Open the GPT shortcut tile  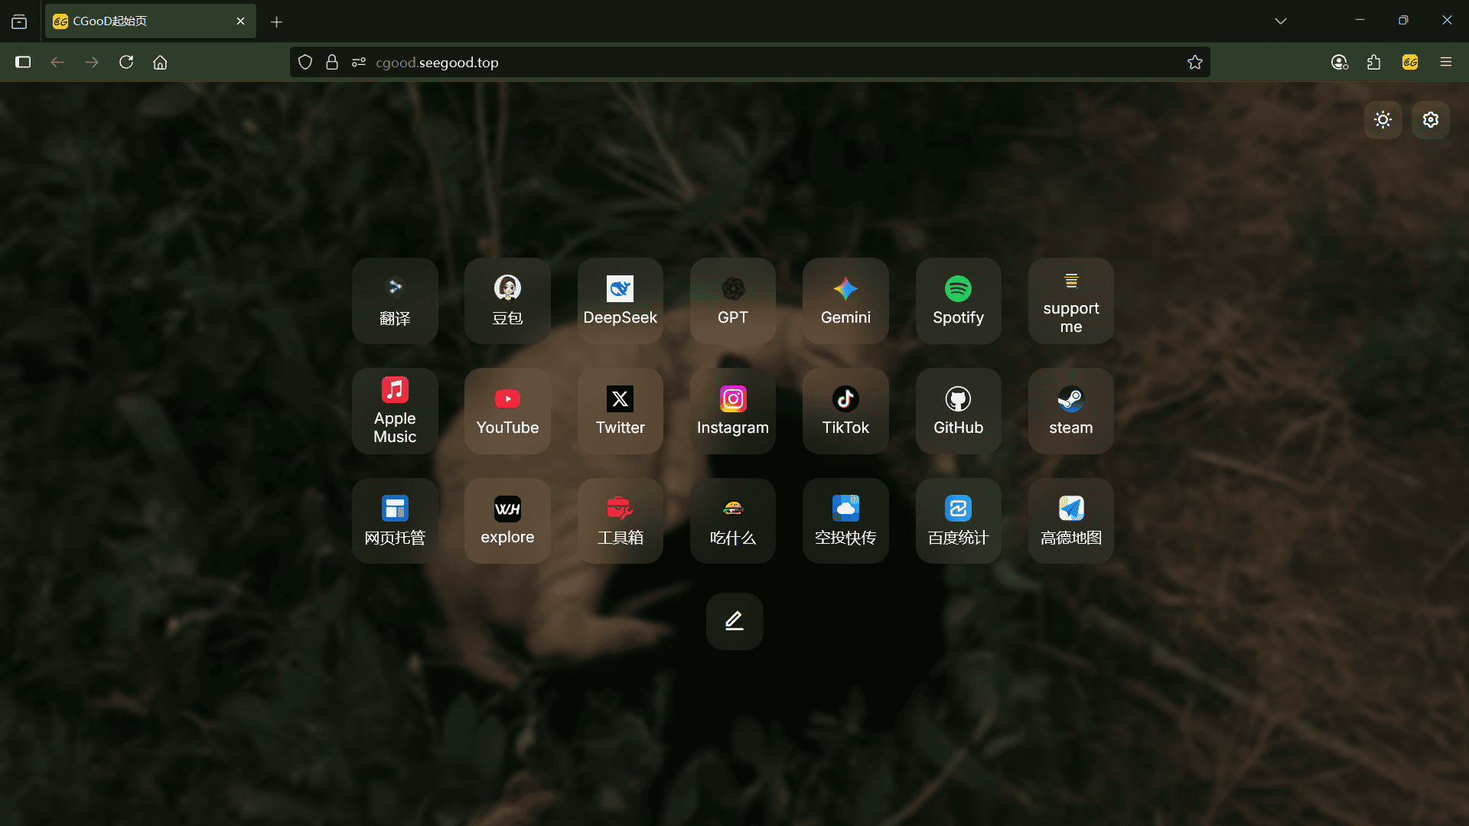[733, 301]
